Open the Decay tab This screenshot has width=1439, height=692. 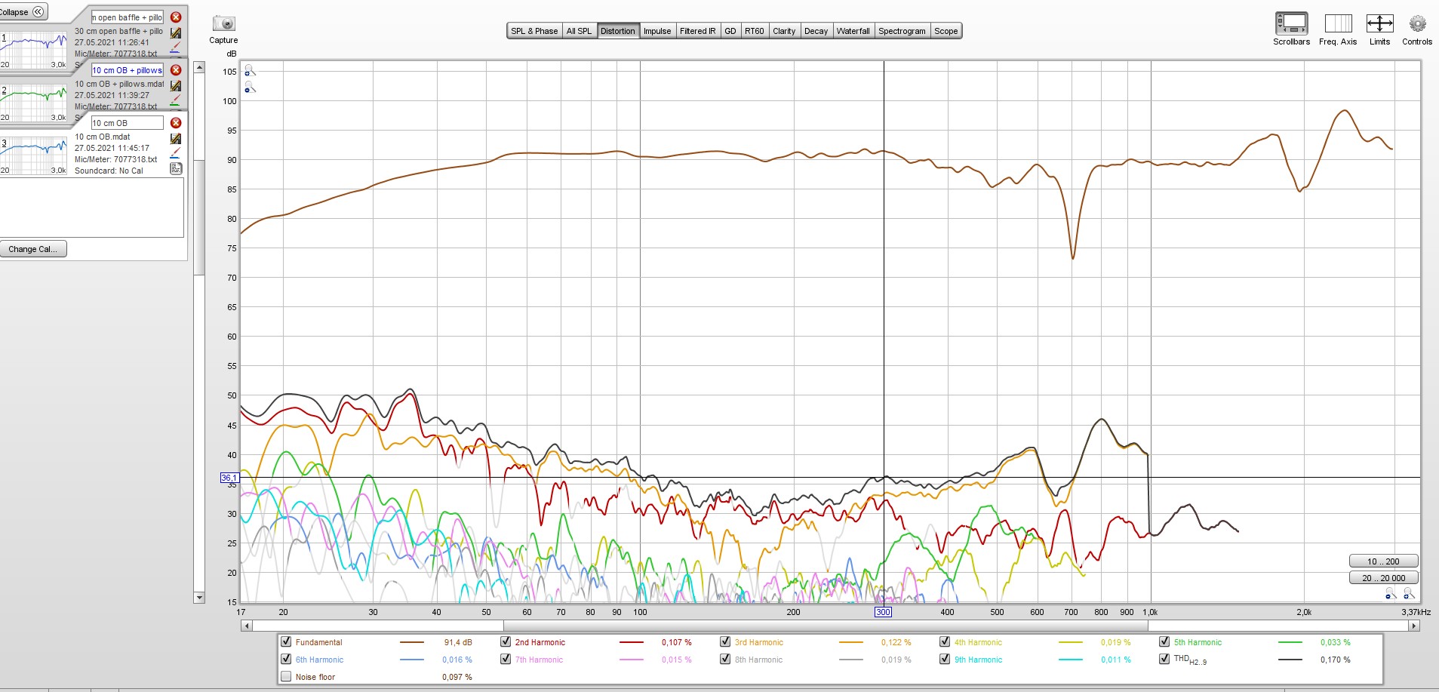point(816,31)
